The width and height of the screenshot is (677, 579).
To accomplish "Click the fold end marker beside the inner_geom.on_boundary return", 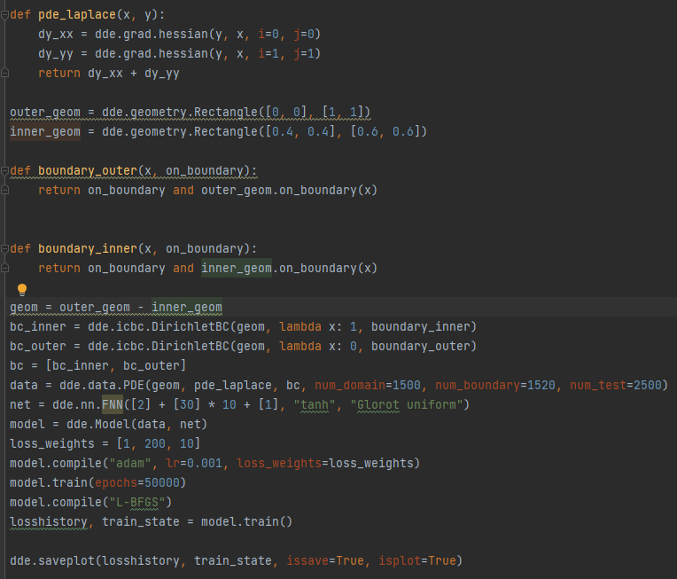I will [x=4, y=269].
